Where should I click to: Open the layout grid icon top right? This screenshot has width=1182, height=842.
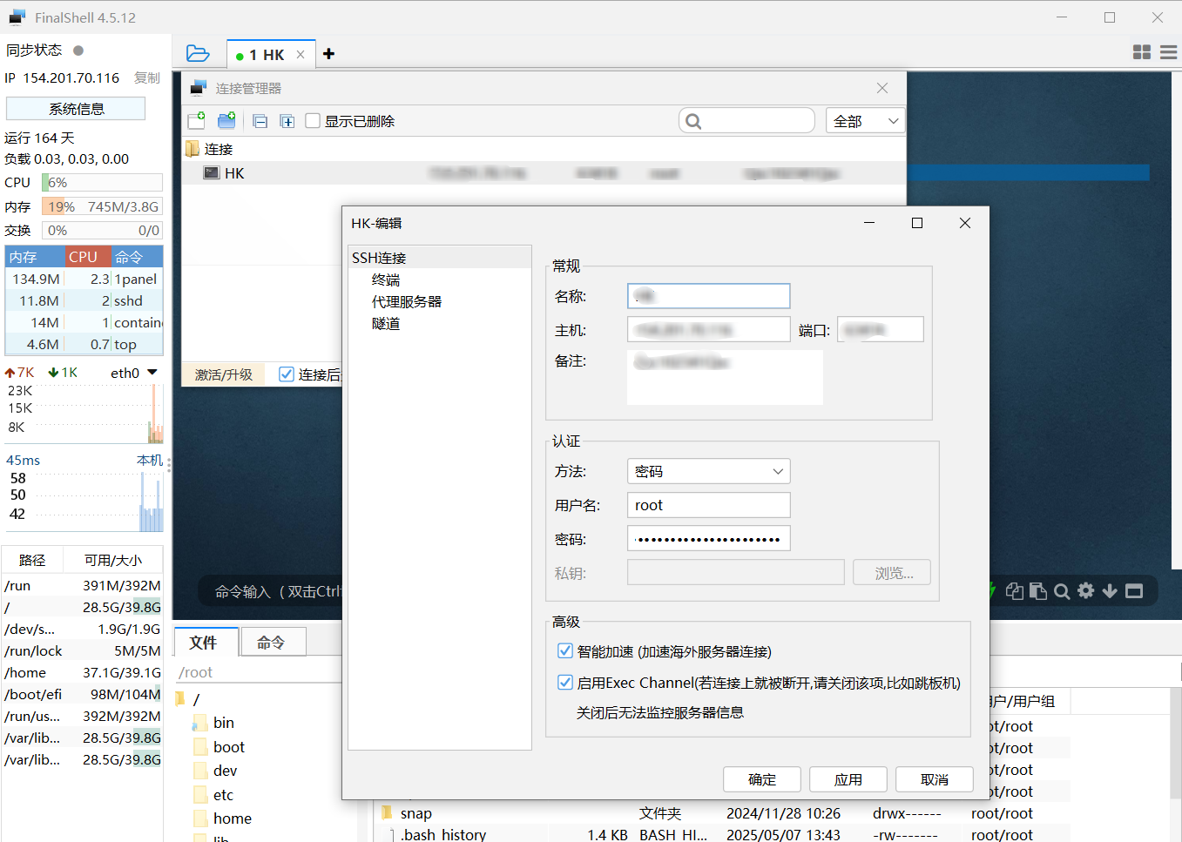1141,52
